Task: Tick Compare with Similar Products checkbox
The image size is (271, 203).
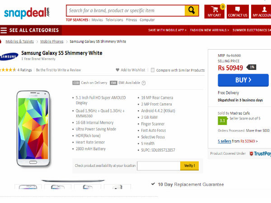Action: (153, 70)
